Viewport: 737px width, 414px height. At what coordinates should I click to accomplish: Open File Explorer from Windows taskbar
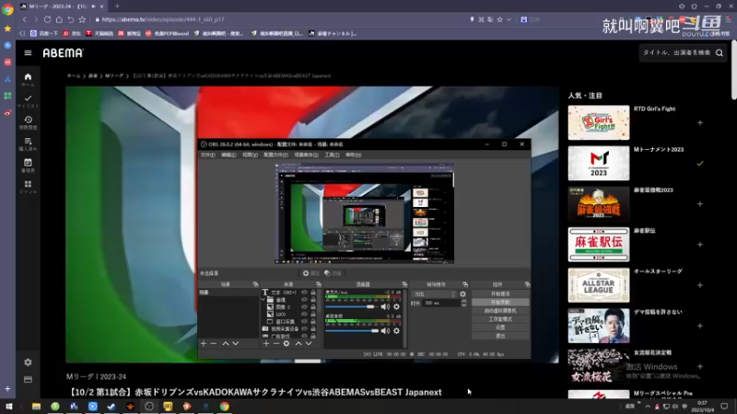click(36, 407)
